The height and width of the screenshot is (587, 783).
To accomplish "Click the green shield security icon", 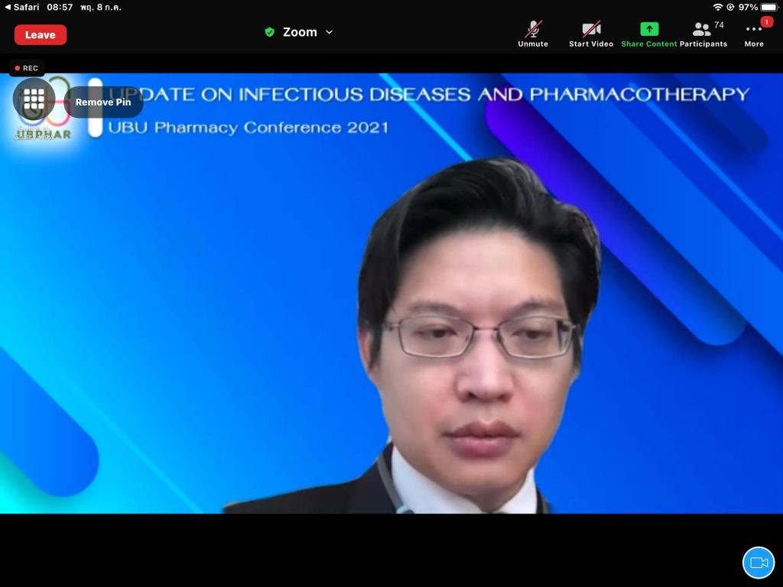I will [270, 32].
